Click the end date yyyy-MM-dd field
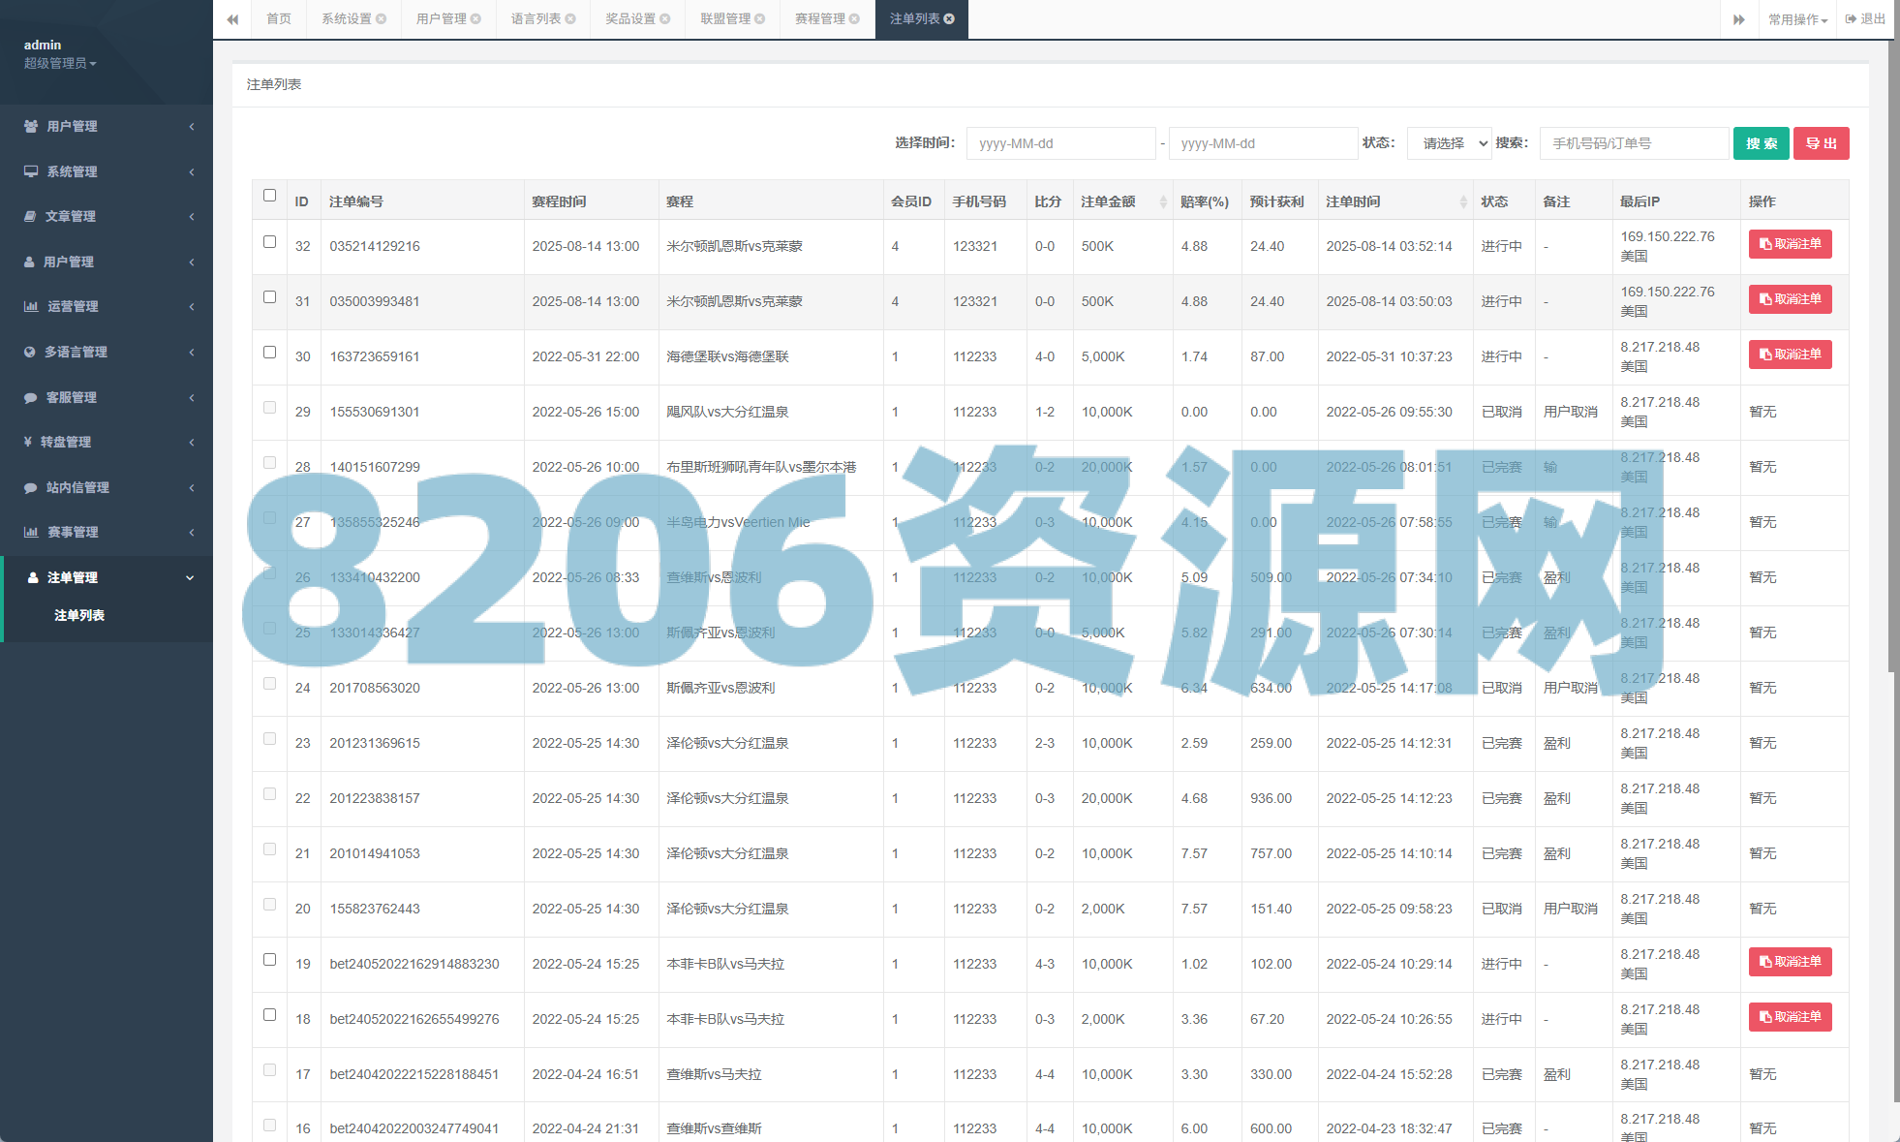Image resolution: width=1900 pixels, height=1142 pixels. 1263,143
